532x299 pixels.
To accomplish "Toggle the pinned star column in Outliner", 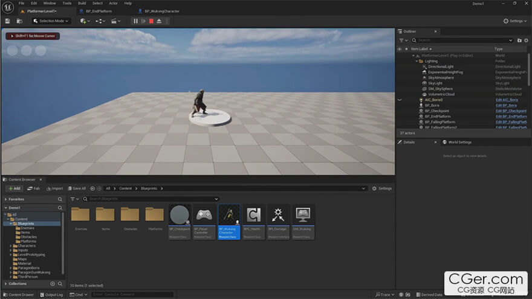I will [x=406, y=49].
